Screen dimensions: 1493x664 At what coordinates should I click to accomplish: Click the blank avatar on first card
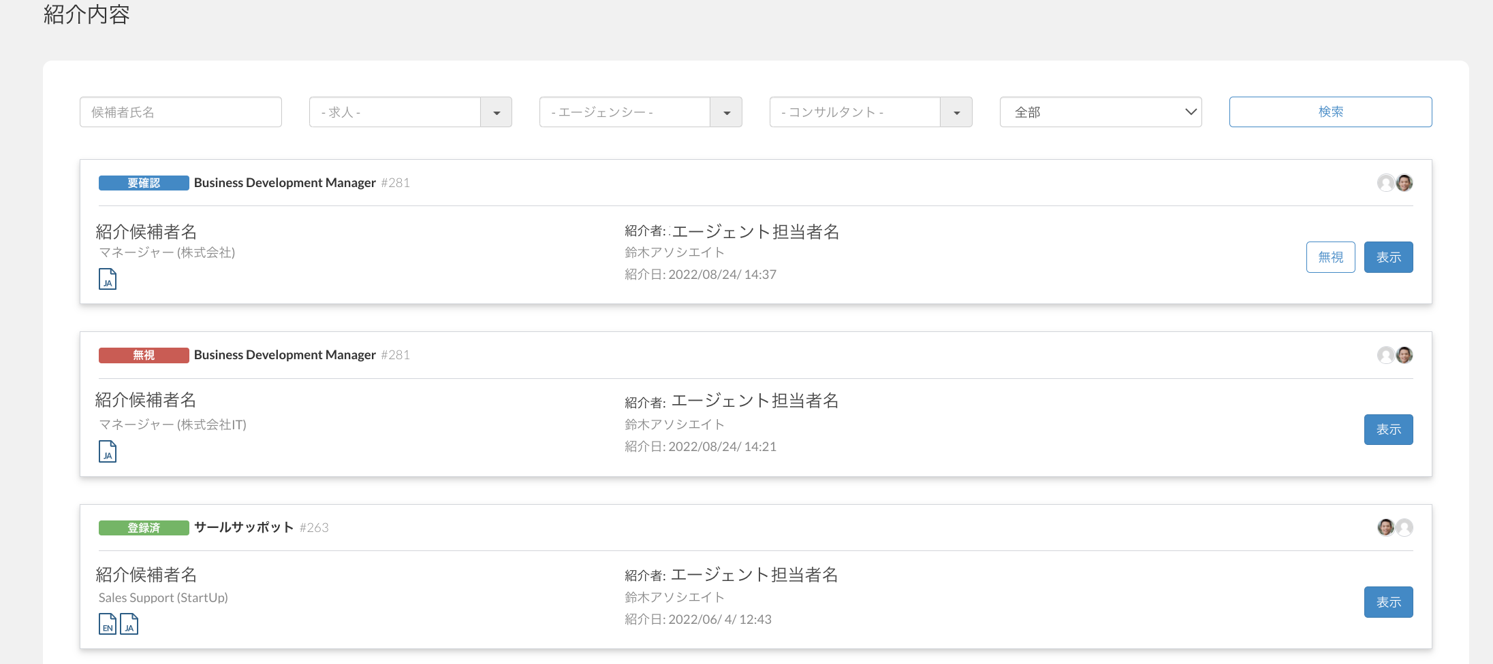click(x=1385, y=182)
